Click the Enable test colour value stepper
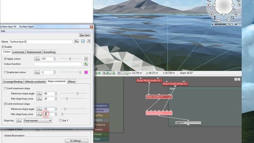This screenshot has width=254, height=143. coord(55,72)
